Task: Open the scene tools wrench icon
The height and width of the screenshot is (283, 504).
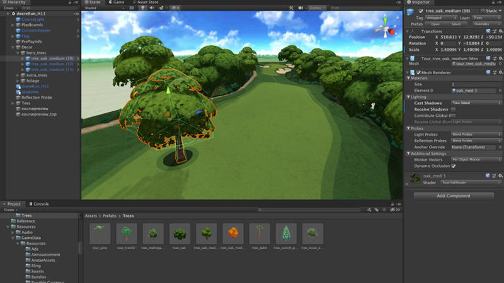Action: coord(290,8)
